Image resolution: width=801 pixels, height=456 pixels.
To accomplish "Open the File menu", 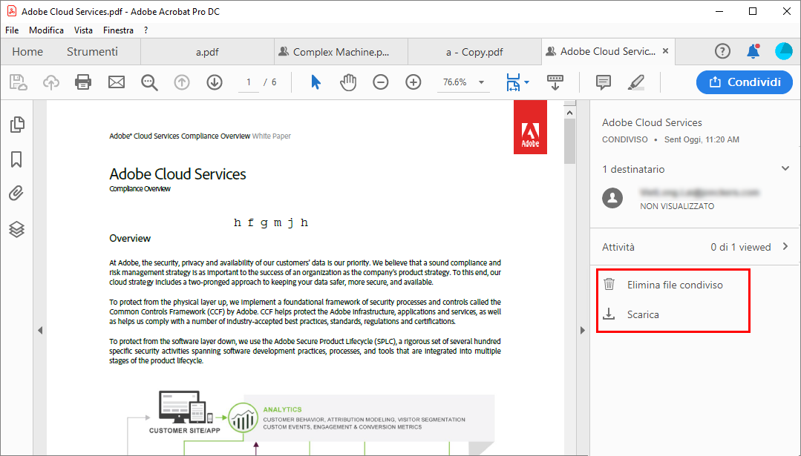I will point(12,30).
